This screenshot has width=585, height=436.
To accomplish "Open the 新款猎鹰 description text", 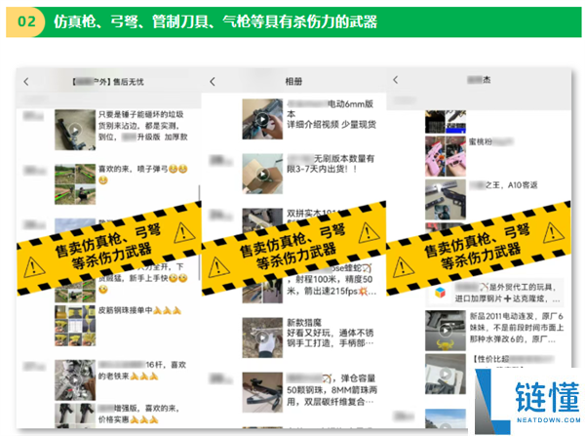I will [331, 333].
